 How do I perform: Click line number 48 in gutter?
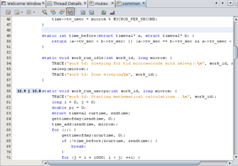9,30
